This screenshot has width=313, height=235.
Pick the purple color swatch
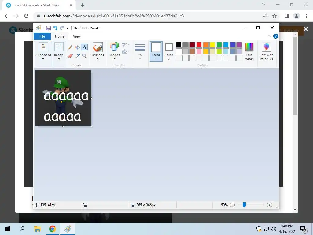pyautogui.click(x=239, y=45)
